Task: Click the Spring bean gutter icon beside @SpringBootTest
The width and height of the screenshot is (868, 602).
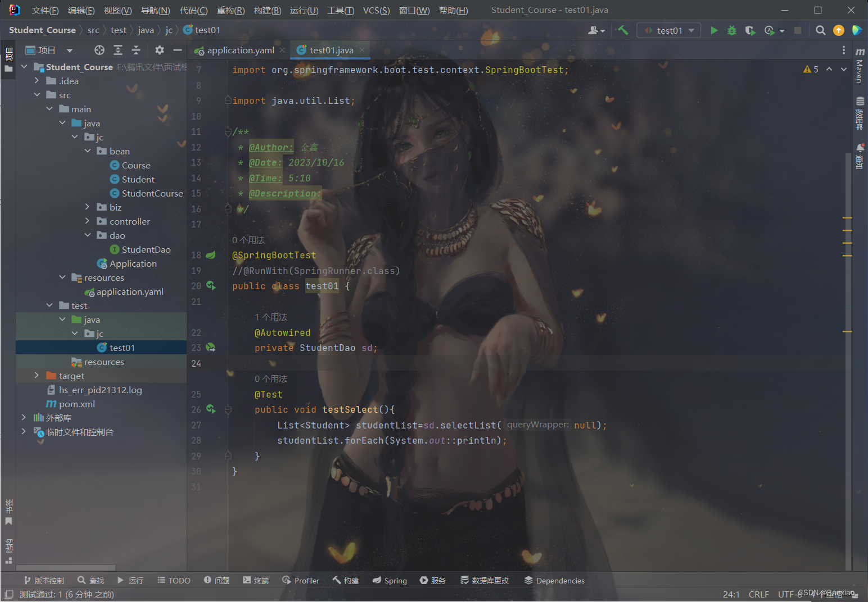Action: pyautogui.click(x=210, y=254)
